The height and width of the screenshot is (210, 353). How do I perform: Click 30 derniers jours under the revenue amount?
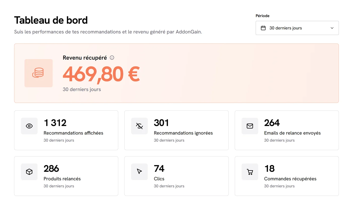(82, 89)
